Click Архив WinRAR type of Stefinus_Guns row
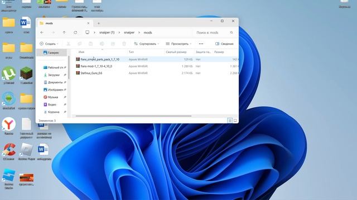Image resolution: width=357 pixels, height=200 pixels. pyautogui.click(x=138, y=73)
